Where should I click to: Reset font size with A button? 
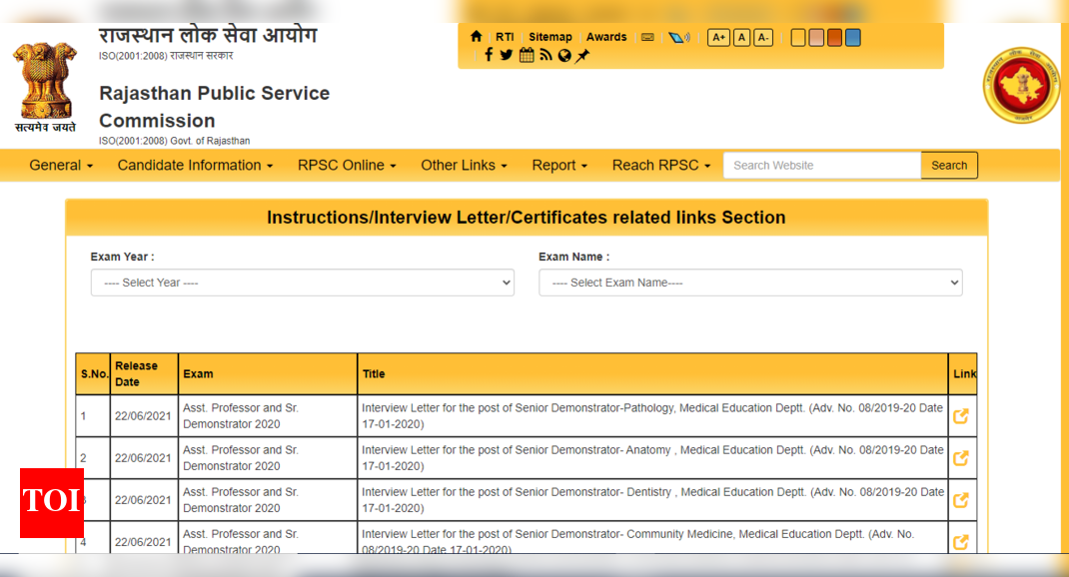point(741,38)
